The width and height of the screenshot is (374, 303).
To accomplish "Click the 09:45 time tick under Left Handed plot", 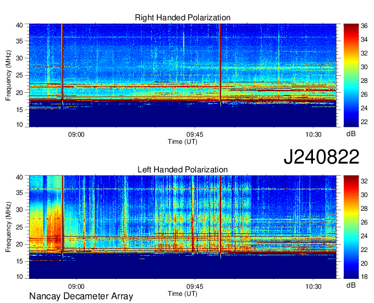I will pyautogui.click(x=195, y=287).
